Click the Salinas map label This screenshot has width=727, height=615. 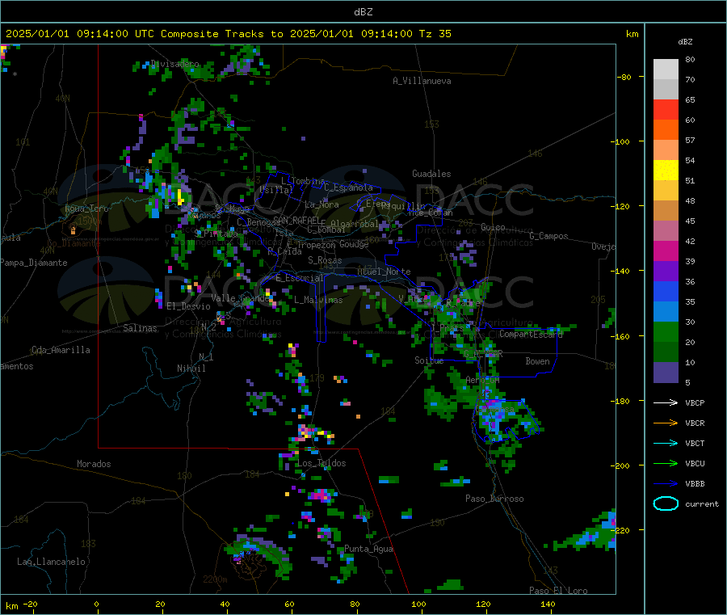(140, 328)
